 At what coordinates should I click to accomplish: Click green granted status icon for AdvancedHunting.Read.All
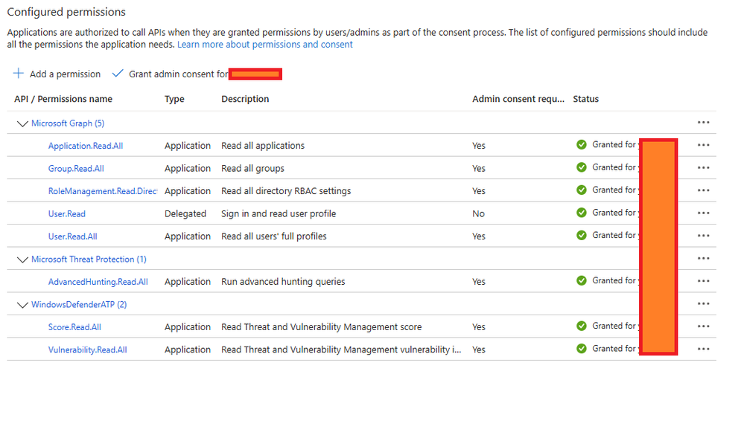click(581, 280)
